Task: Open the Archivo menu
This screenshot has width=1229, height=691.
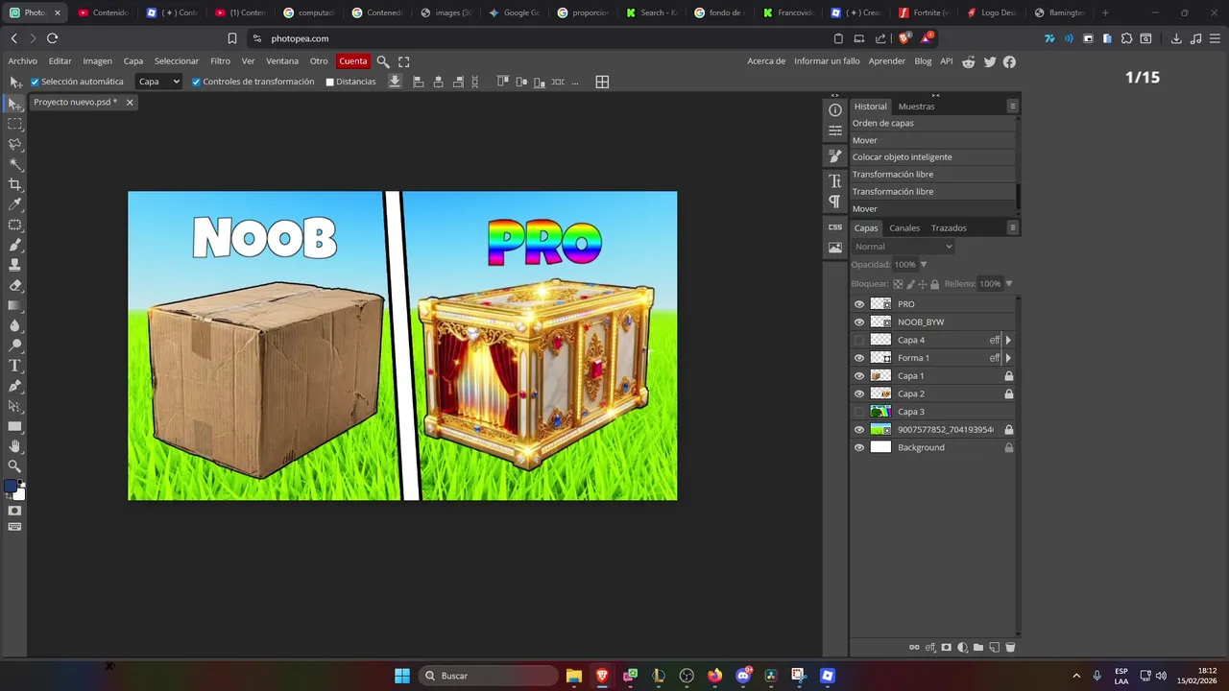Action: (22, 61)
